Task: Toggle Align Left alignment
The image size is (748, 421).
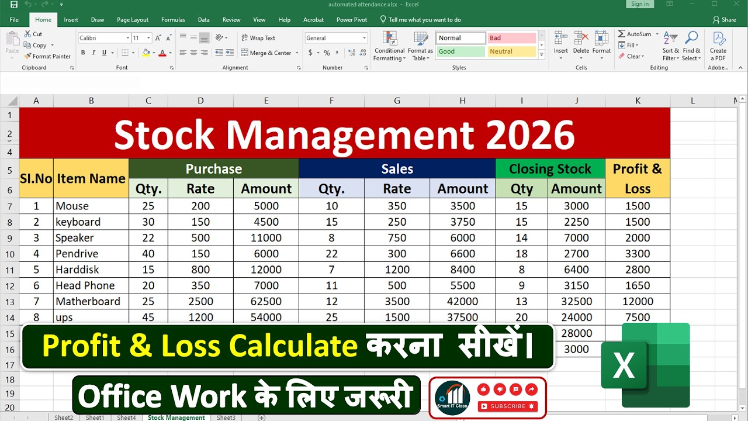Action: (x=183, y=53)
